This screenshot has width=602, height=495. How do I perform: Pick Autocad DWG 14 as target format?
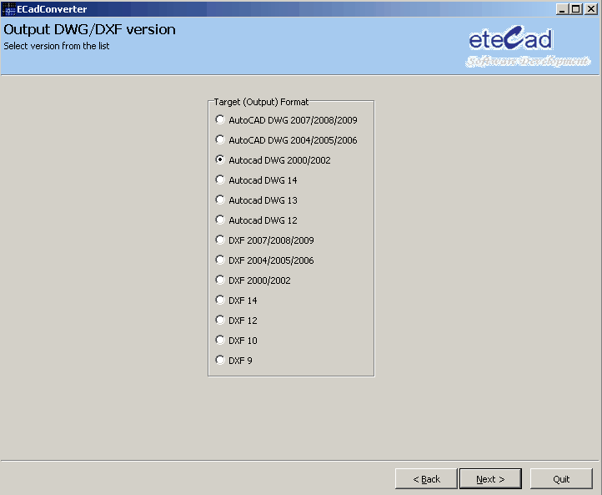220,180
